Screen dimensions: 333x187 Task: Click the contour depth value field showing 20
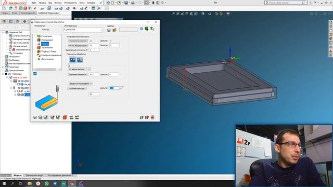pos(94,94)
